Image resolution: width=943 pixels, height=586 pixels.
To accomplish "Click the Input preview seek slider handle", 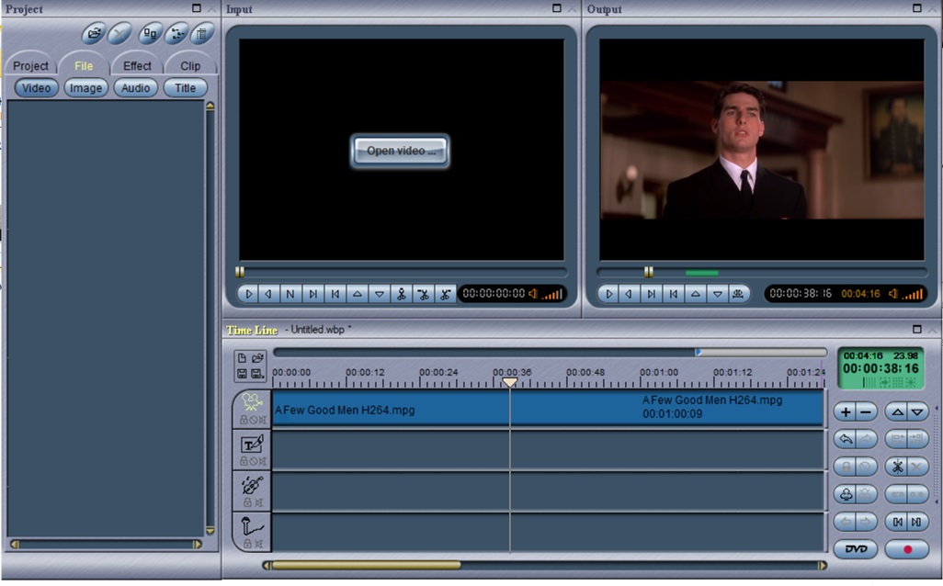I will tap(240, 272).
